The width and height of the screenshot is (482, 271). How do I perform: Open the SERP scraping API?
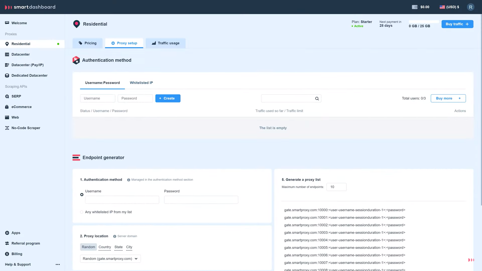(x=16, y=96)
